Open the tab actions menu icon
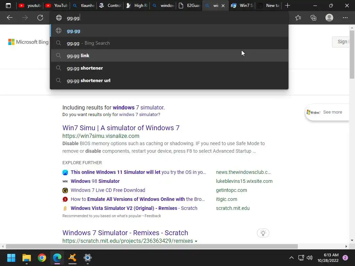355x266 pixels. click(x=8, y=6)
